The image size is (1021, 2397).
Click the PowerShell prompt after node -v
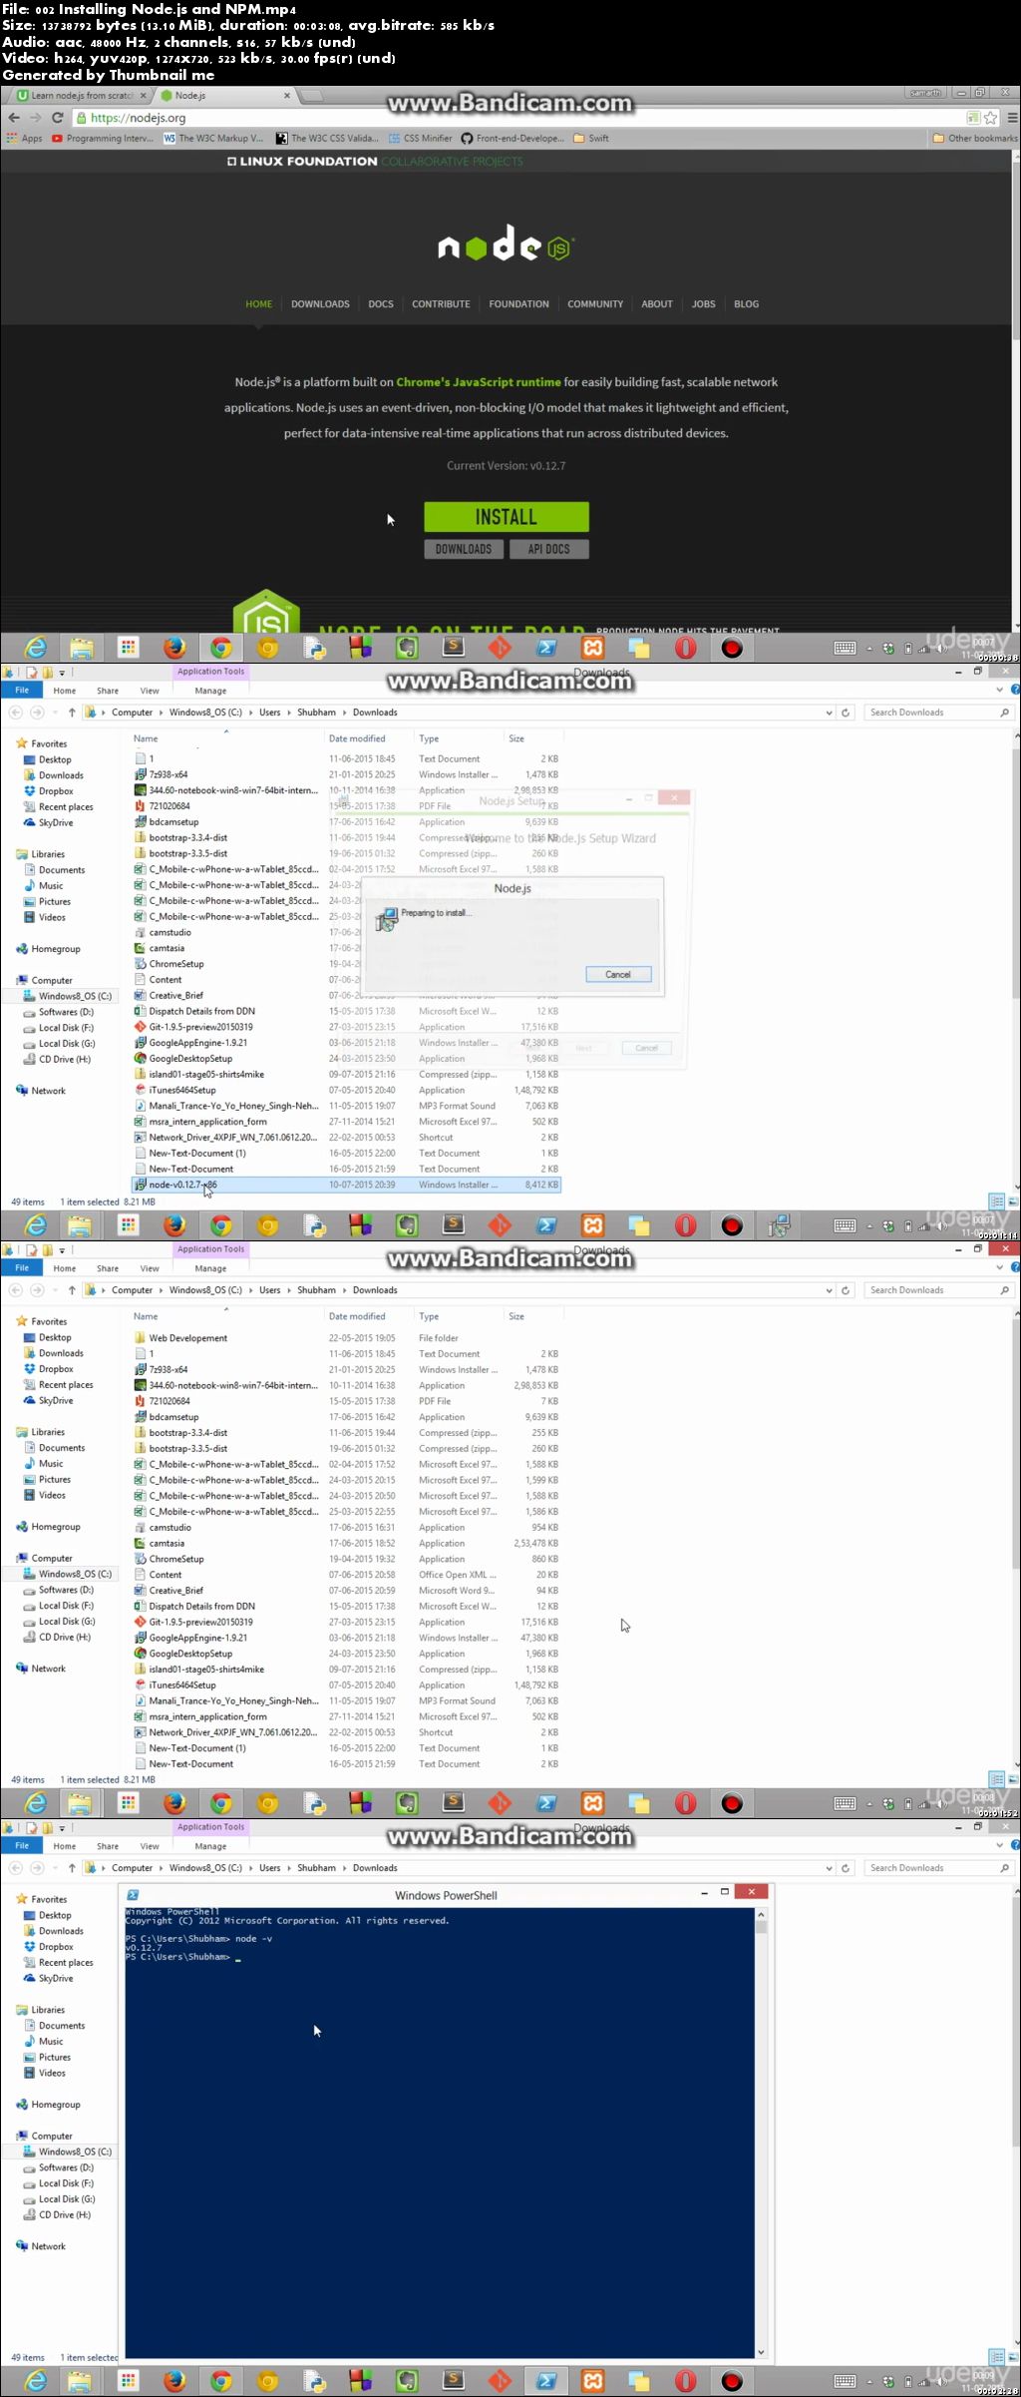click(x=239, y=1957)
